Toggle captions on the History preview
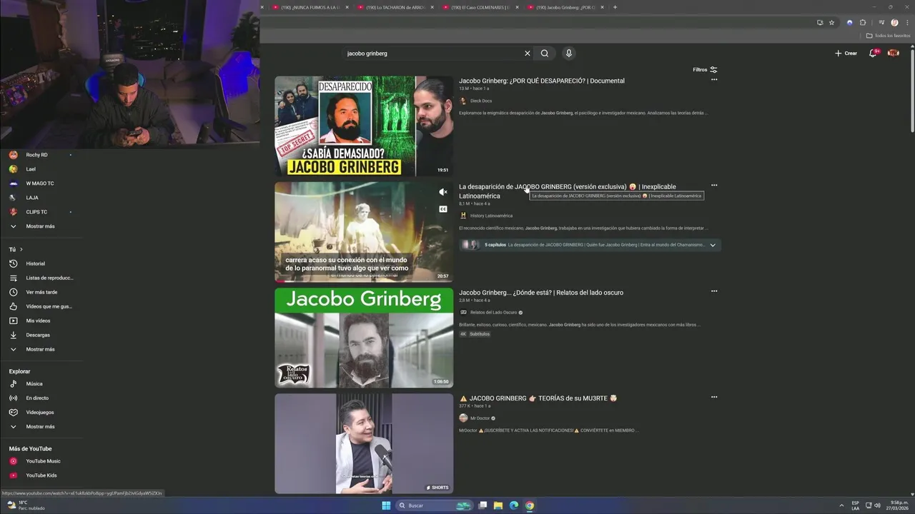Image resolution: width=915 pixels, height=514 pixels. click(x=443, y=209)
